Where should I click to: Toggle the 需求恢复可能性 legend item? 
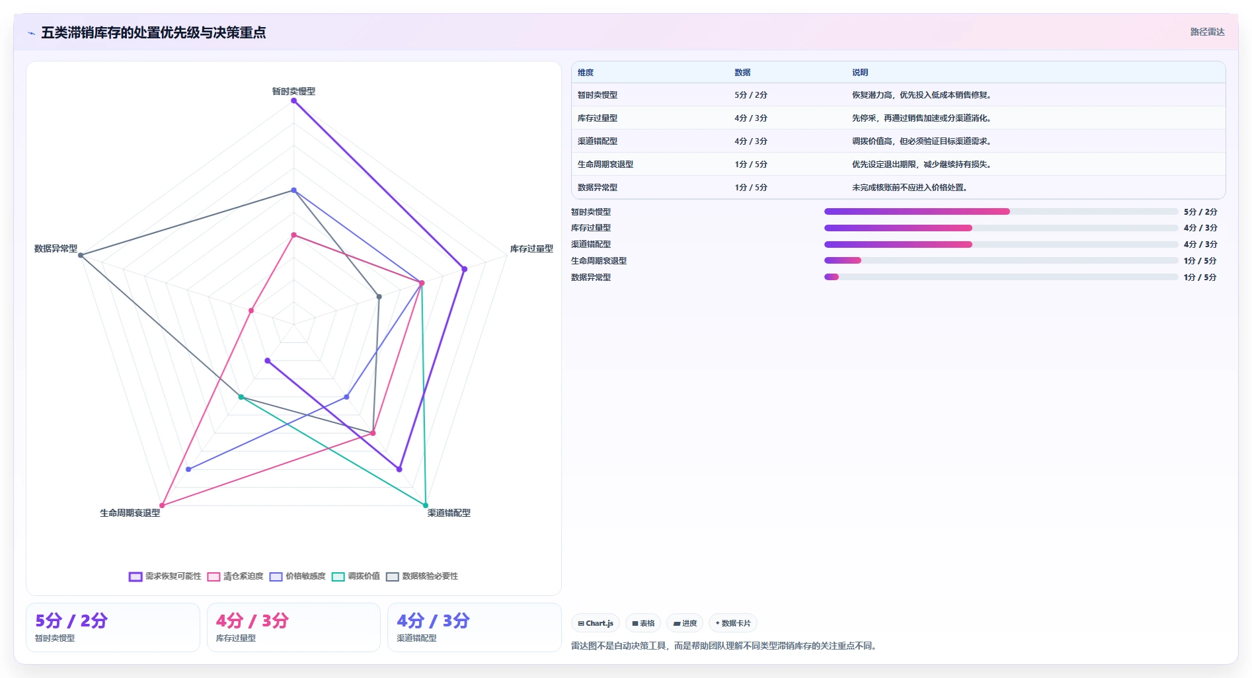coord(165,576)
